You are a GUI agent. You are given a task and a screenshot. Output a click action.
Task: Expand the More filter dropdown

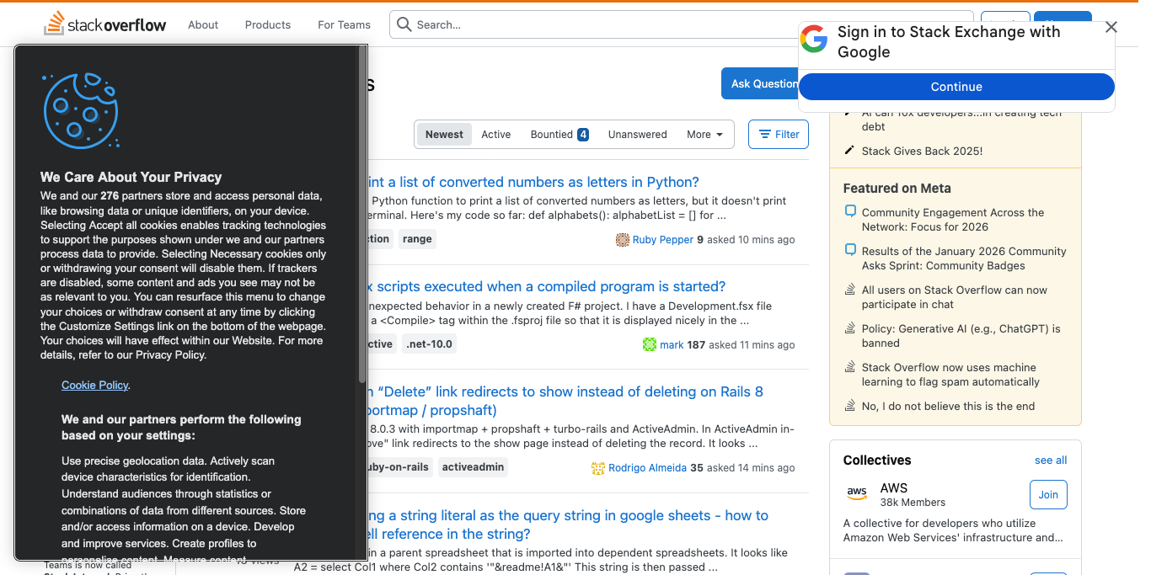click(x=704, y=134)
